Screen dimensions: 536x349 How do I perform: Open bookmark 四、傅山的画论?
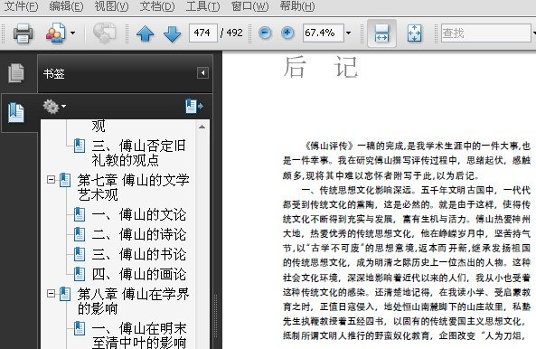point(139,274)
